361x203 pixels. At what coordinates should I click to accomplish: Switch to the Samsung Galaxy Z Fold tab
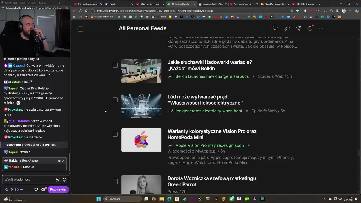coord(243,4)
